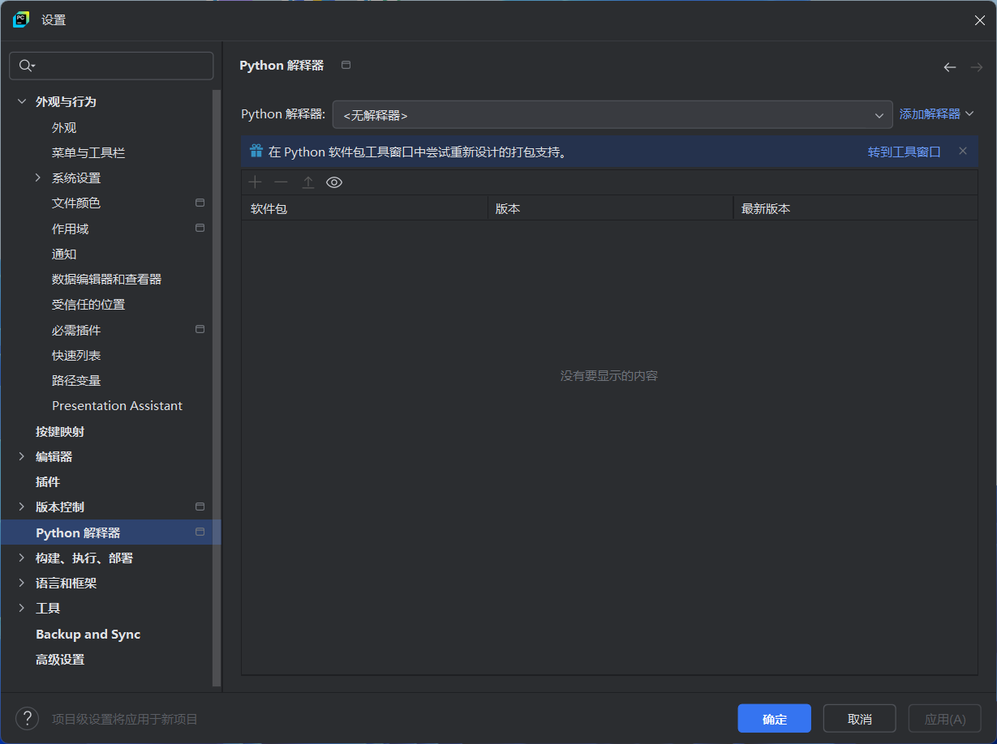997x744 pixels.
Task: Focus the settings search input field
Action: coord(111,66)
